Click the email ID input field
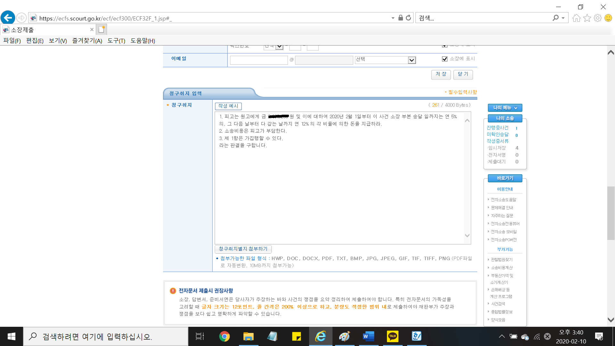 pos(259,60)
